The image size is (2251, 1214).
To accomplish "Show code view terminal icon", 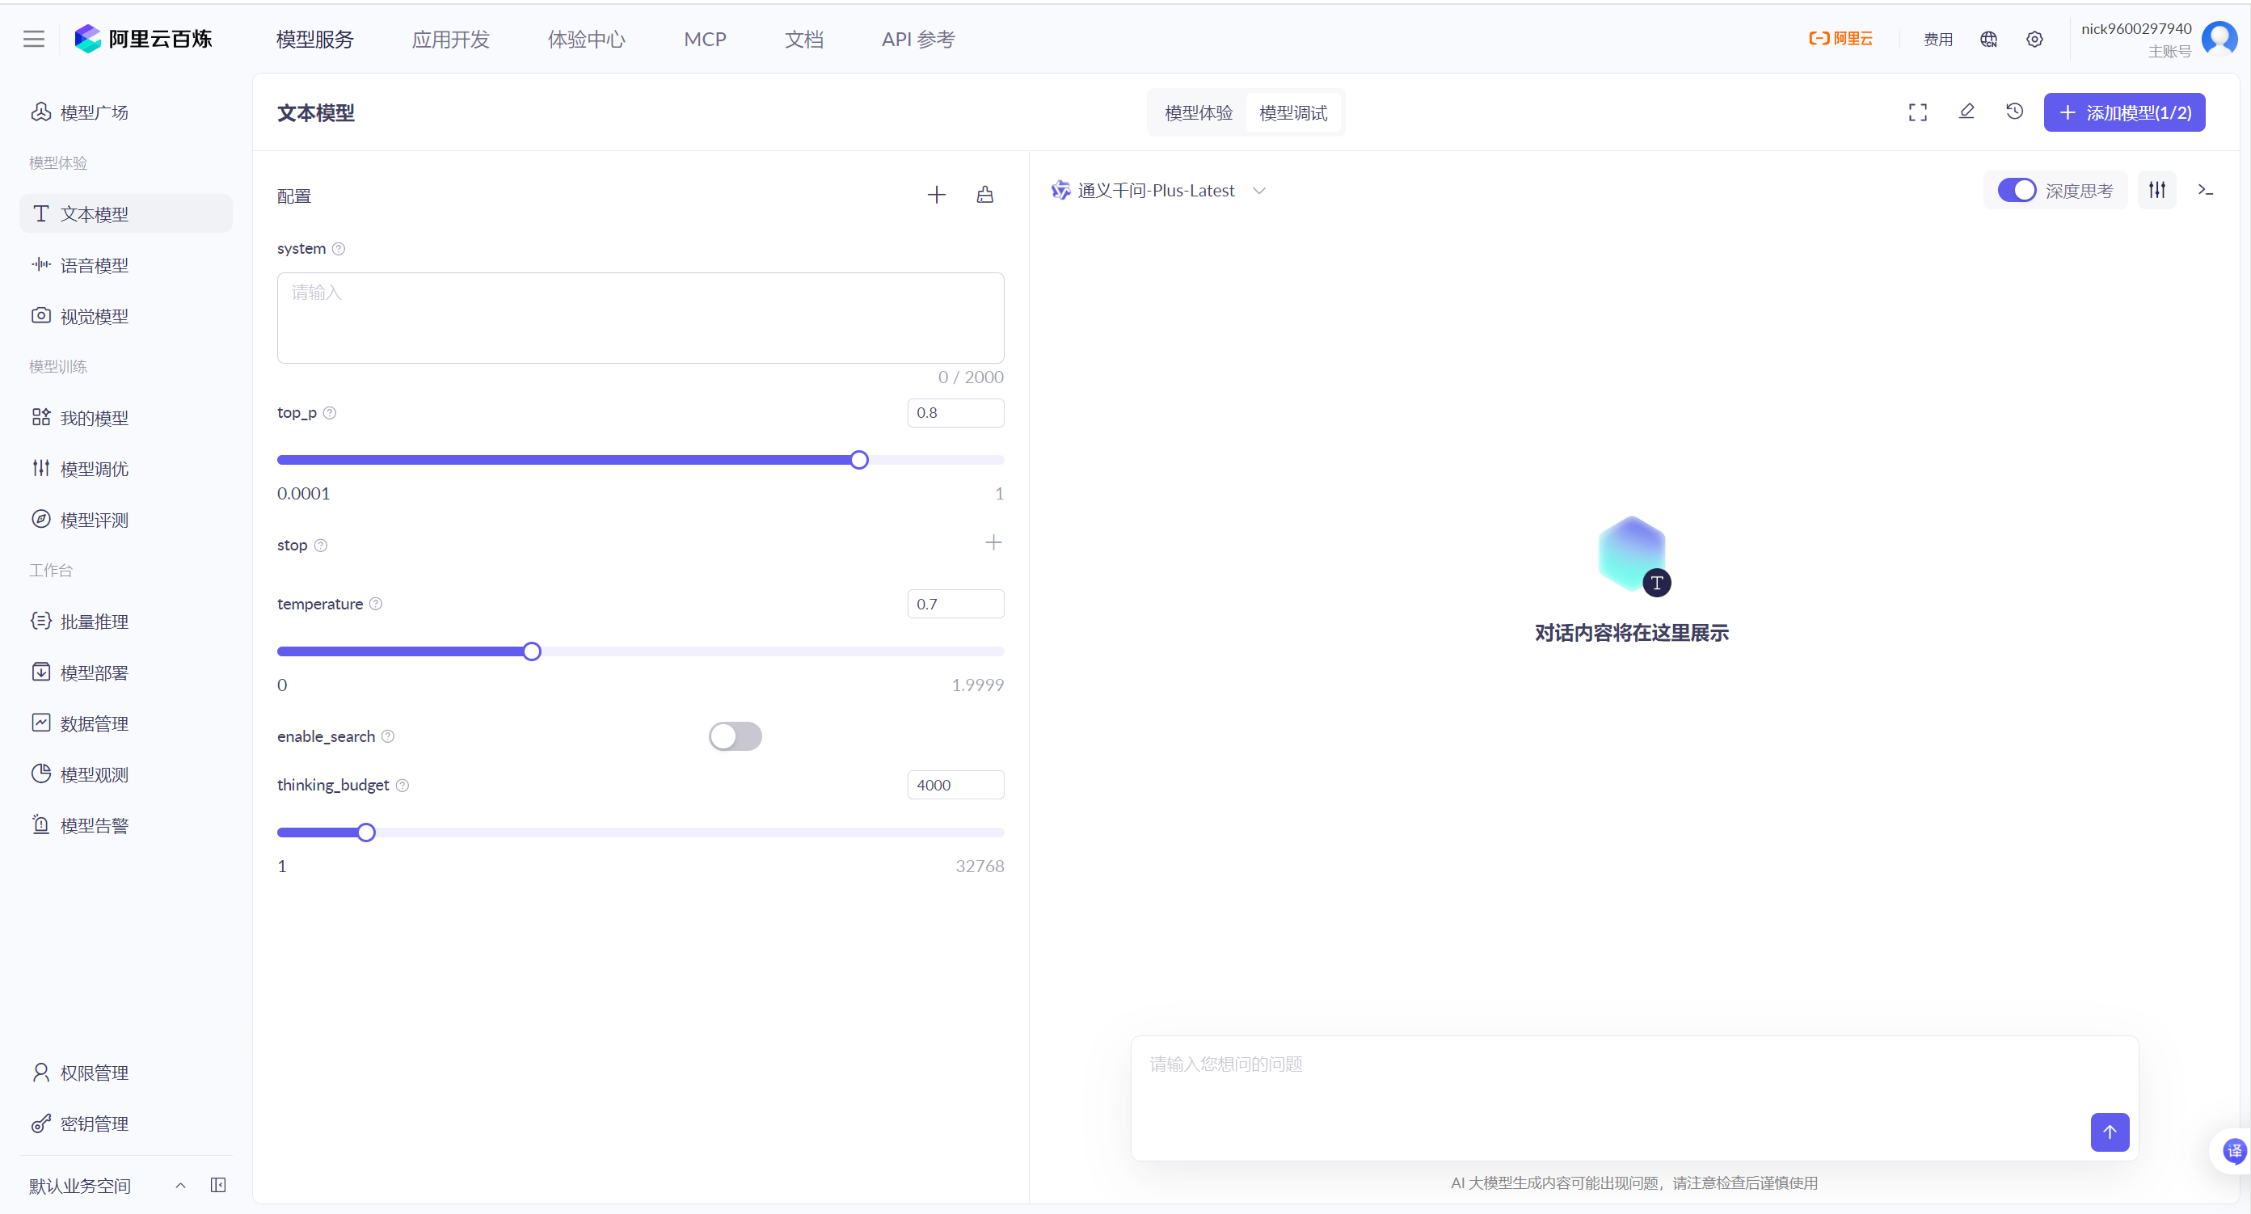I will (x=2205, y=191).
